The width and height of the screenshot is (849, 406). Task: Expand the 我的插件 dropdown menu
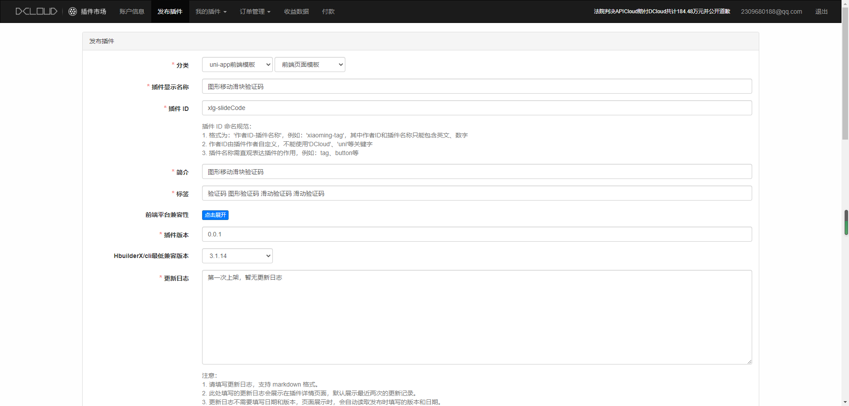[x=211, y=11]
